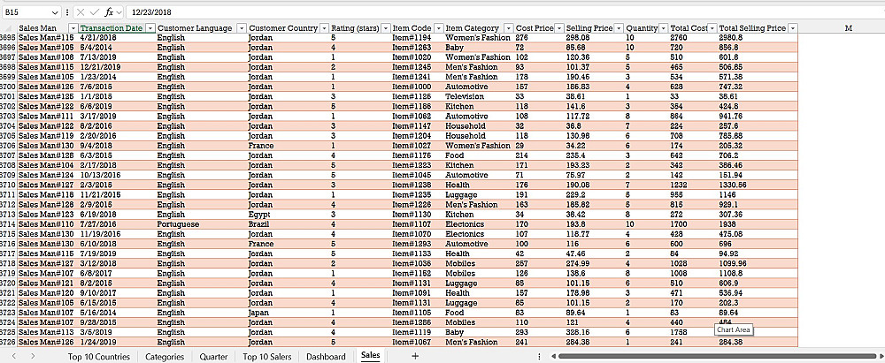The height and width of the screenshot is (363, 885).
Task: Select cell with date 4/21/2018
Action: point(117,38)
